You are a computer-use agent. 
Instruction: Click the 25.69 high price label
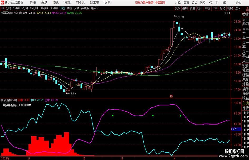(180, 17)
